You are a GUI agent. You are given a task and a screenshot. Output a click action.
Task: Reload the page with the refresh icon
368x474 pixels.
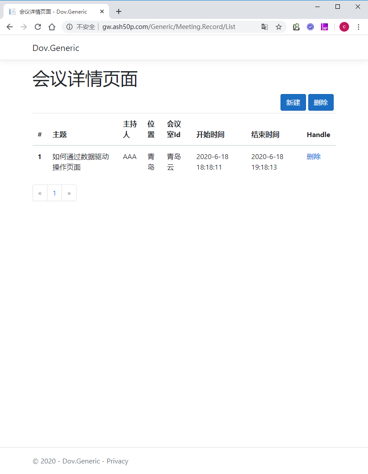37,26
